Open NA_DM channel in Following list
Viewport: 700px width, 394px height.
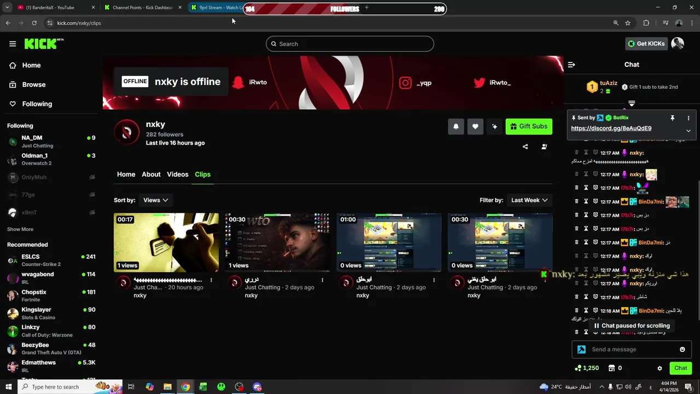(x=51, y=142)
